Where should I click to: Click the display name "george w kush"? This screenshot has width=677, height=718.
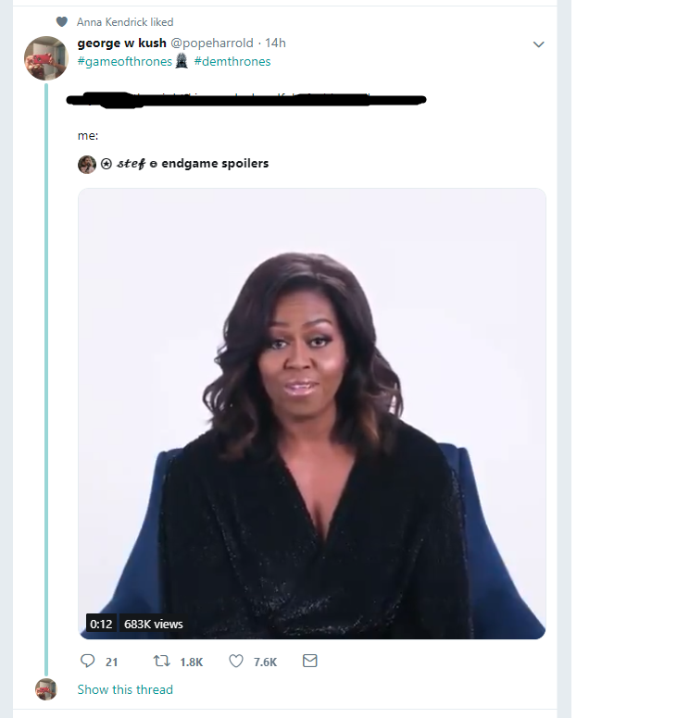pyautogui.click(x=121, y=43)
